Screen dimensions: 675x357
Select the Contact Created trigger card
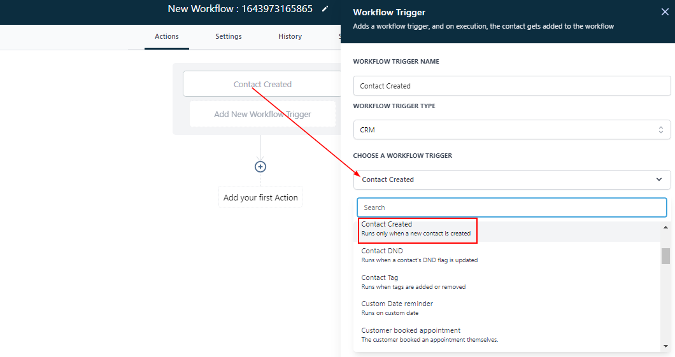pyautogui.click(x=262, y=84)
